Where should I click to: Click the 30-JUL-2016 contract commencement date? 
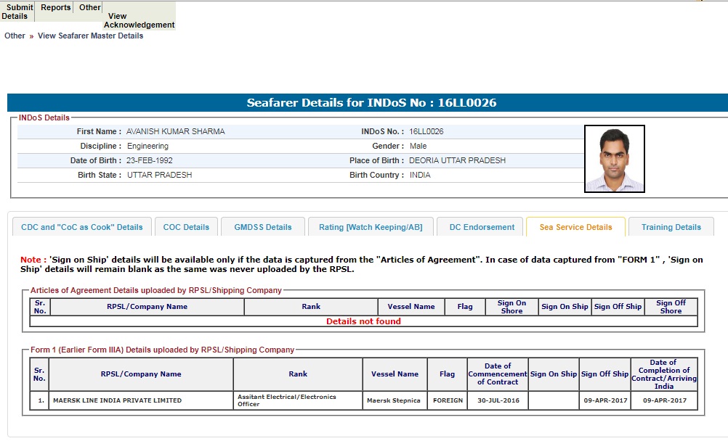pos(497,400)
